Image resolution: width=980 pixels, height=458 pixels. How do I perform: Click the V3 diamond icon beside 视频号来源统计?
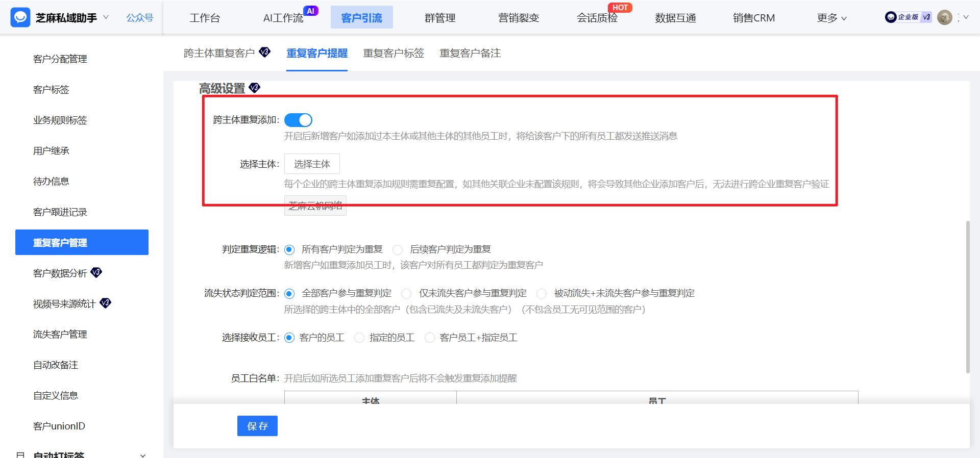pos(105,302)
